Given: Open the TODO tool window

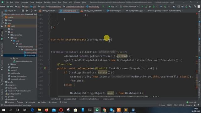Looking at the screenshot, I should click(63, 102).
